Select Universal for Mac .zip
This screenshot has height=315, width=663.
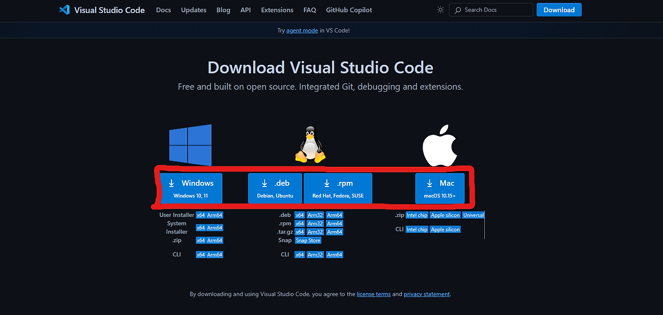[x=473, y=215]
